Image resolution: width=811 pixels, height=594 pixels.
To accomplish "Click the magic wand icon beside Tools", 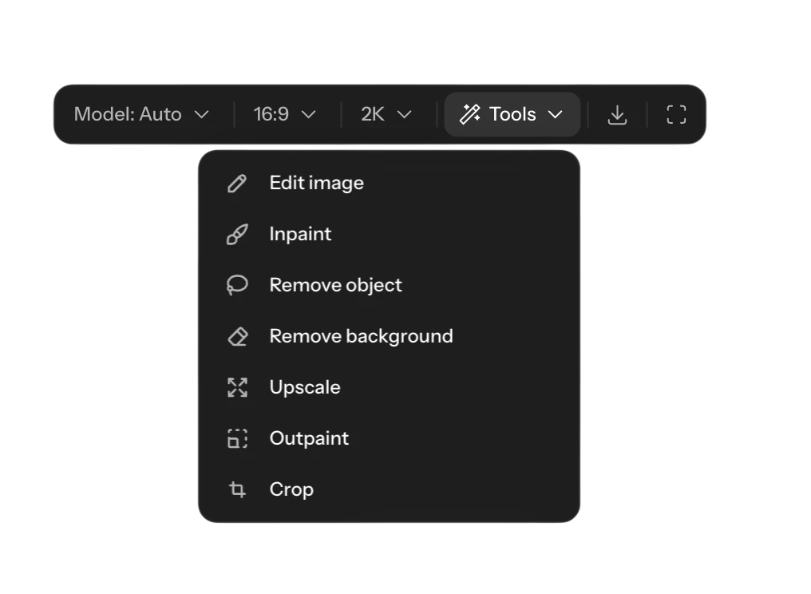I will point(469,114).
